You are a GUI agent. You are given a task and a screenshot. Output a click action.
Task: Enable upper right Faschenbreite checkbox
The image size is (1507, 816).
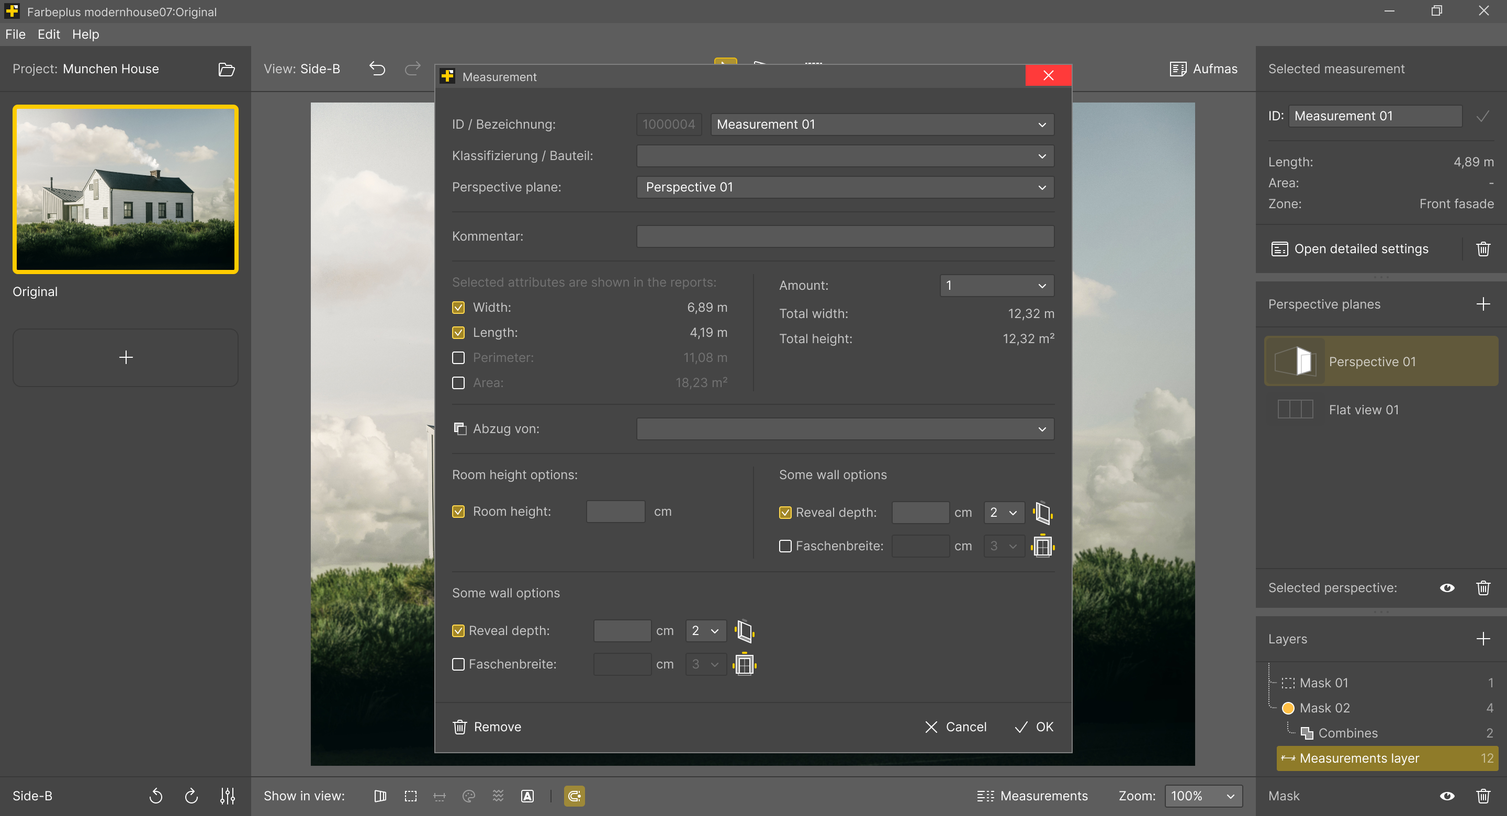click(x=785, y=546)
